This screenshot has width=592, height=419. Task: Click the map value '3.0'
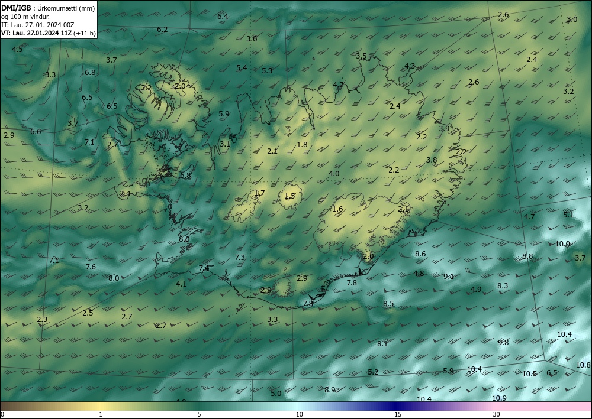572,20
